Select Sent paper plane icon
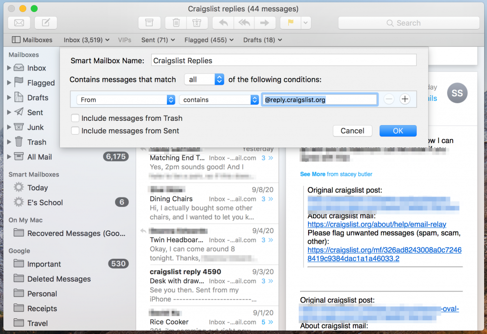This screenshot has height=334, width=487. [19, 112]
